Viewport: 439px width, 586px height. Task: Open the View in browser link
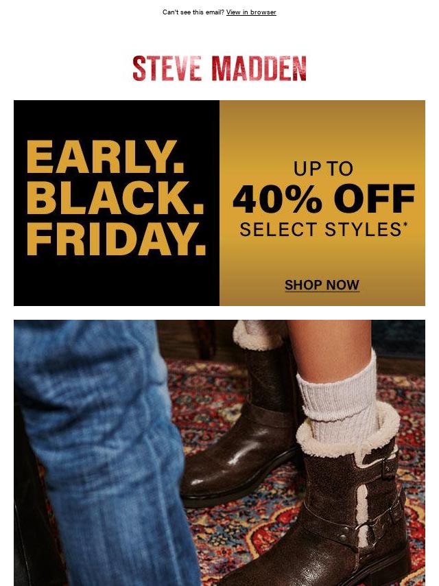coord(251,12)
